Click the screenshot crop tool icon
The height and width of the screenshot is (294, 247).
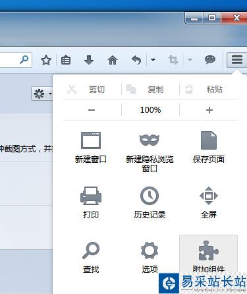point(173,60)
